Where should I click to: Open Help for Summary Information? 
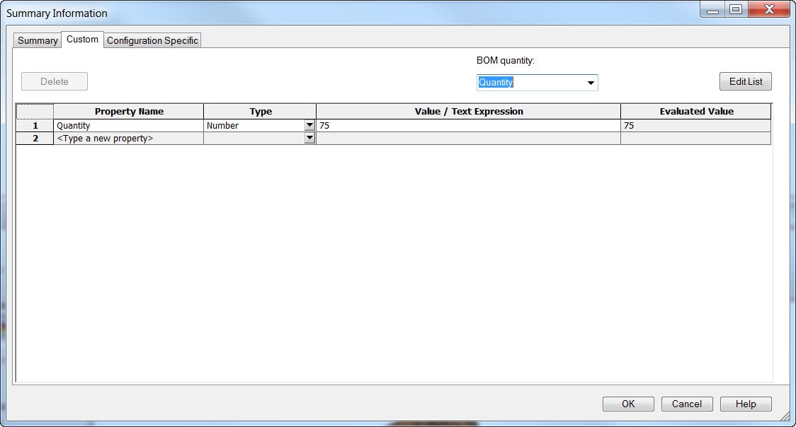click(745, 404)
